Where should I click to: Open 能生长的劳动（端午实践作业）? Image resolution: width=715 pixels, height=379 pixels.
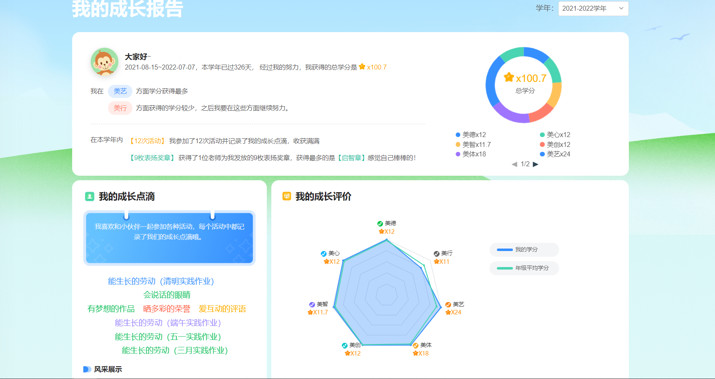coord(168,323)
